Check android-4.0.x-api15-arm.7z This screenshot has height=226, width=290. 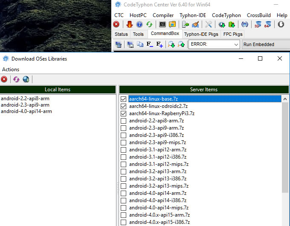tap(123, 215)
